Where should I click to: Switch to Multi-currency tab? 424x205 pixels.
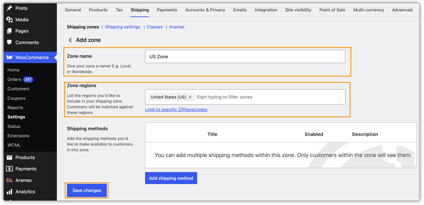[368, 10]
